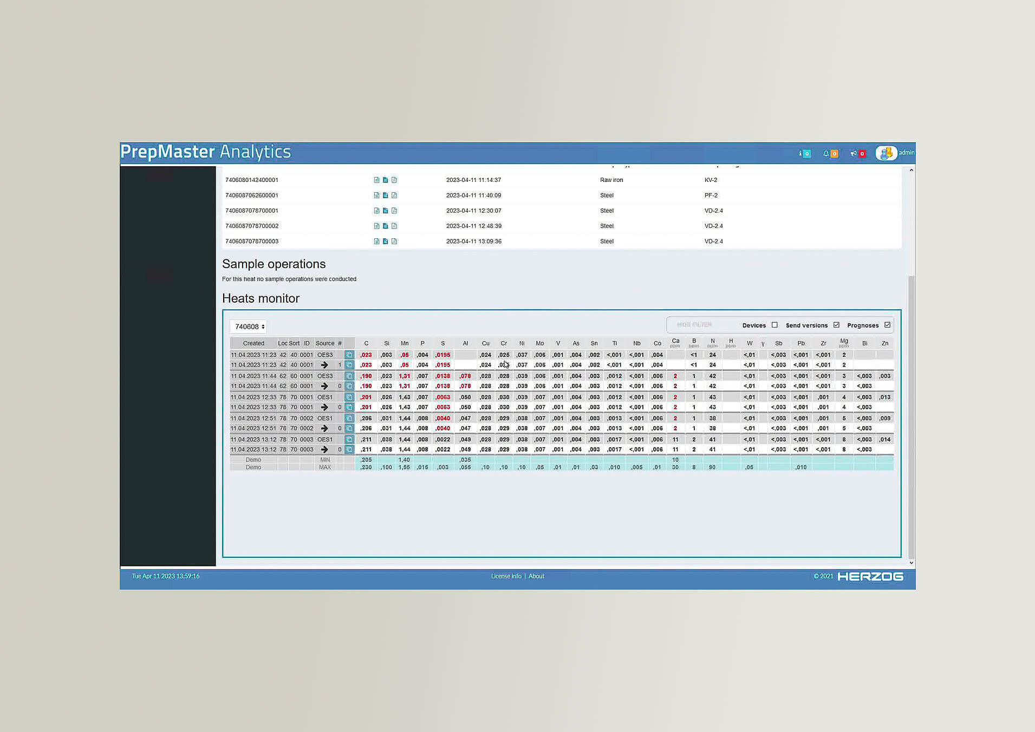Image resolution: width=1035 pixels, height=732 pixels.
Task: Uncheck the Send versions checkbox
Action: tap(836, 325)
